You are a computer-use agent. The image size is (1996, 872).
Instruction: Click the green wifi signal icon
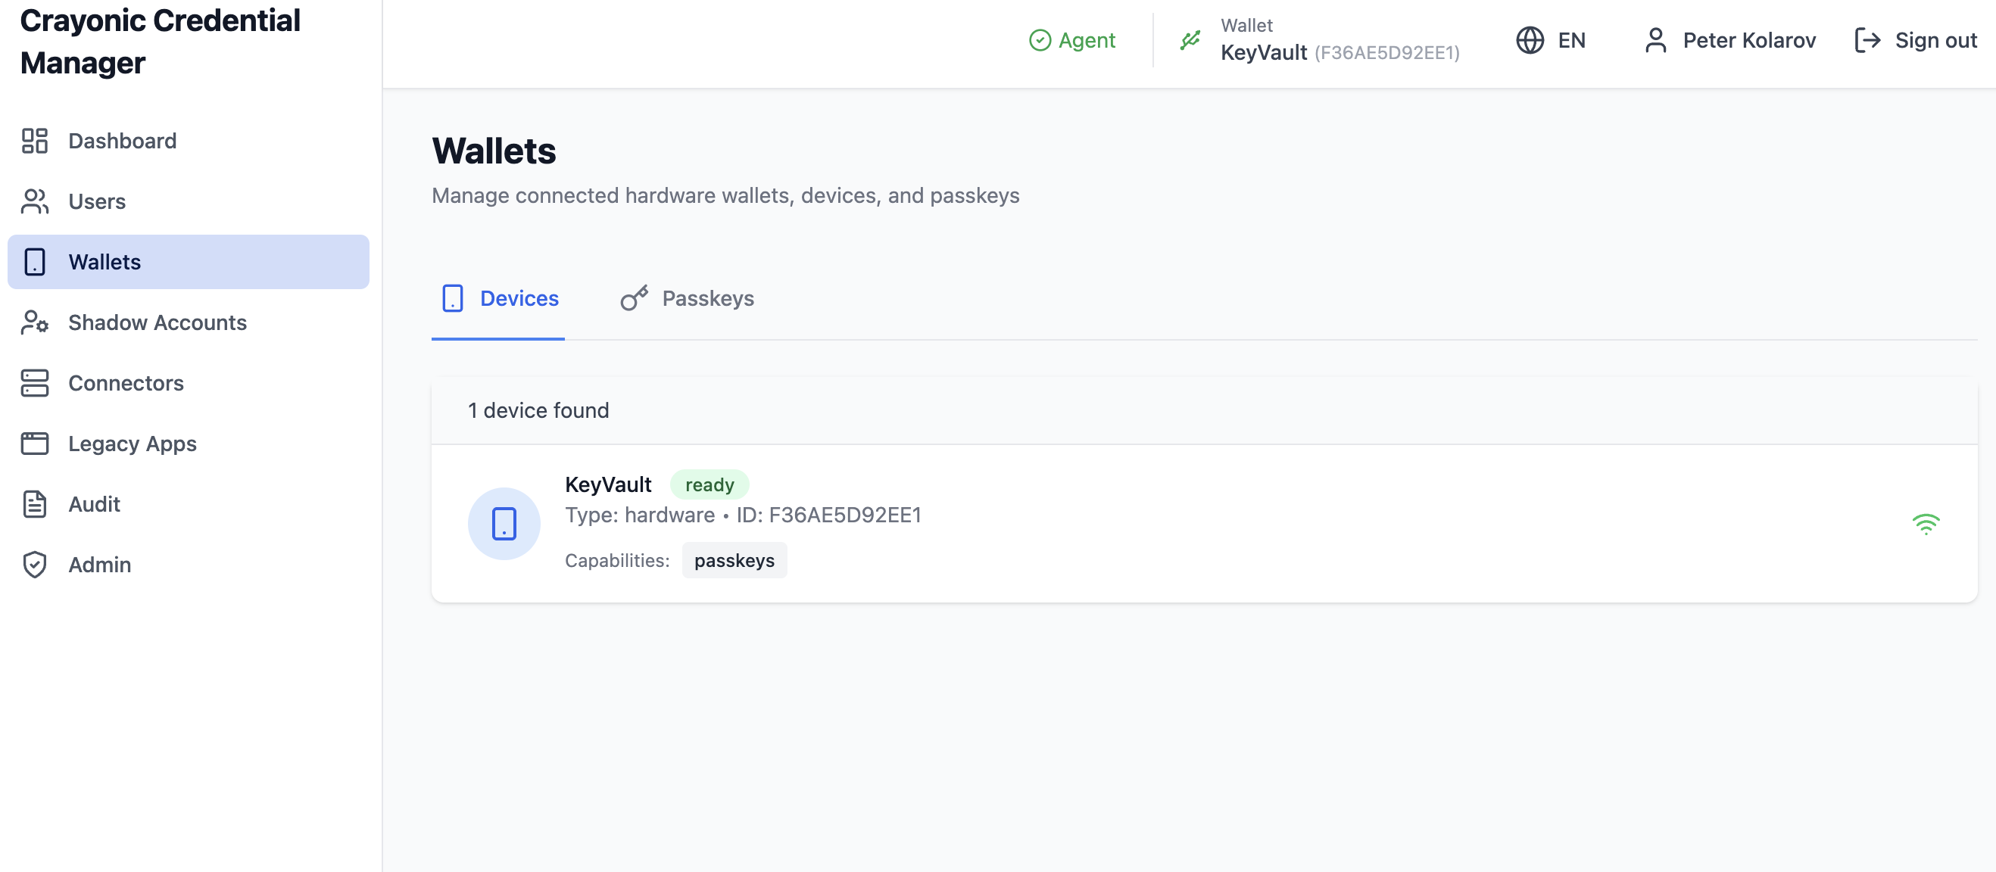[x=1926, y=525]
